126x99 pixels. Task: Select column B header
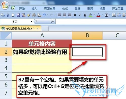click(x=87, y=35)
